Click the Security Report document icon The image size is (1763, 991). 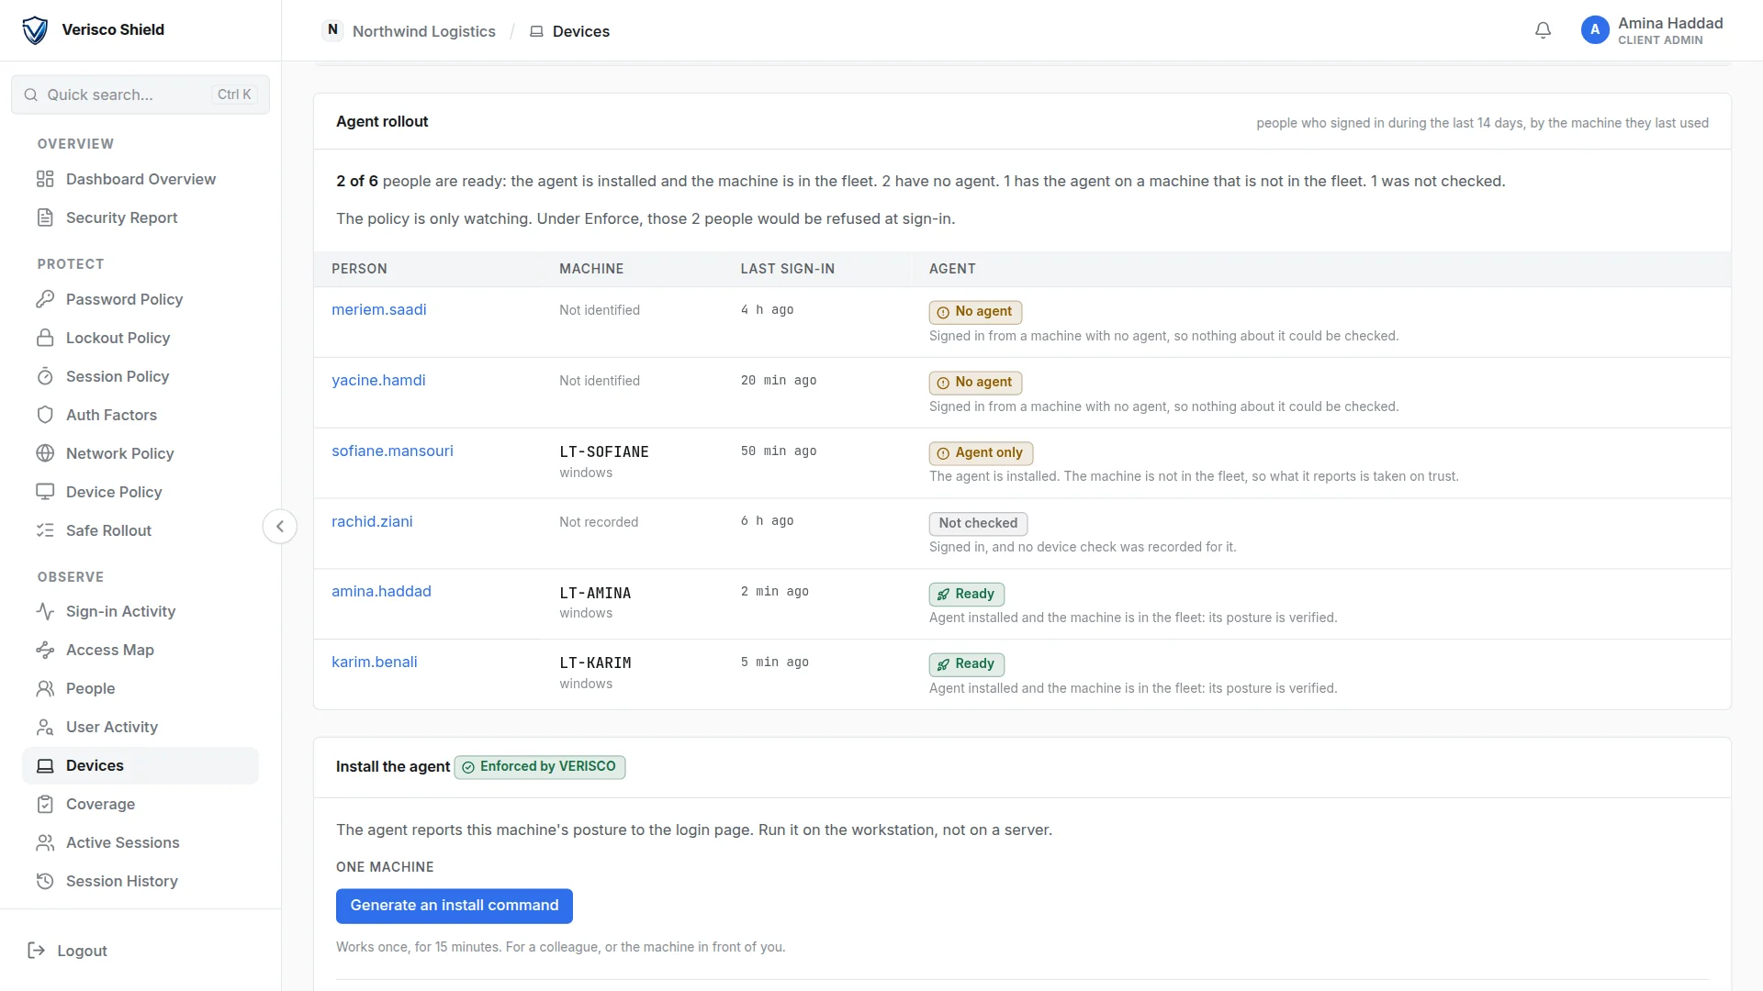click(45, 217)
